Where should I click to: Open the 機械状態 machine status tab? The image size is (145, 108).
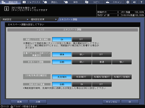point(10,2)
